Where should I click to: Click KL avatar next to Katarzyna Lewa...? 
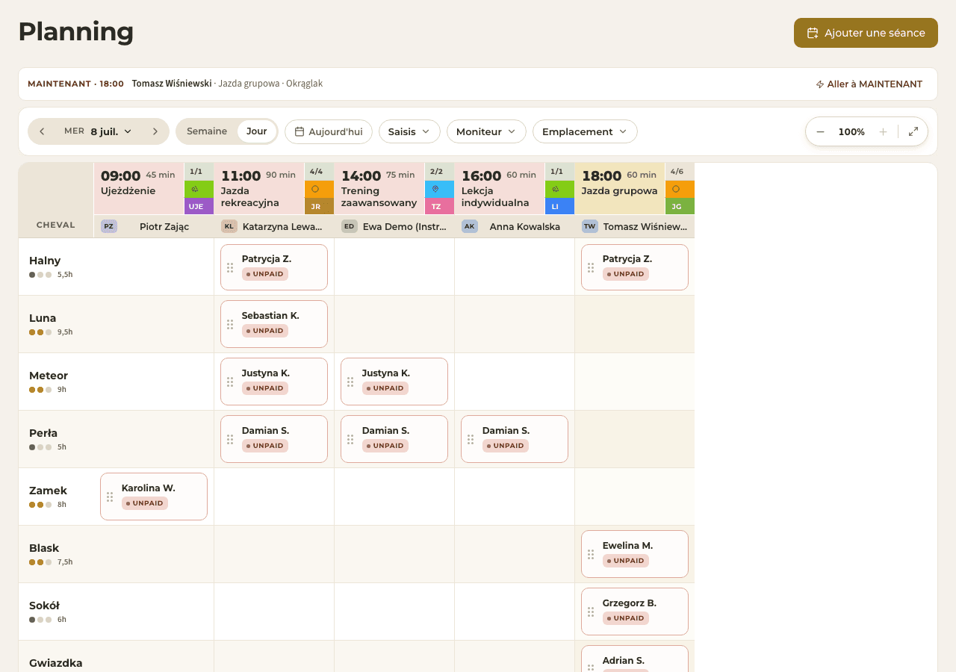click(229, 226)
